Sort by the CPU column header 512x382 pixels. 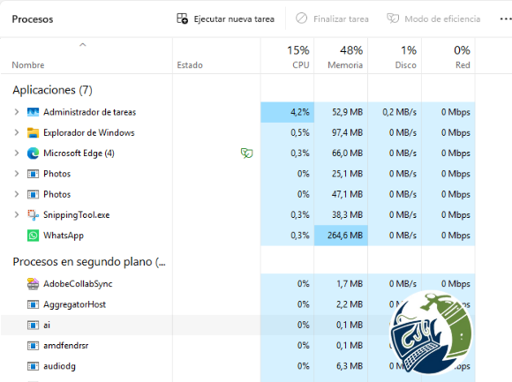pos(288,56)
